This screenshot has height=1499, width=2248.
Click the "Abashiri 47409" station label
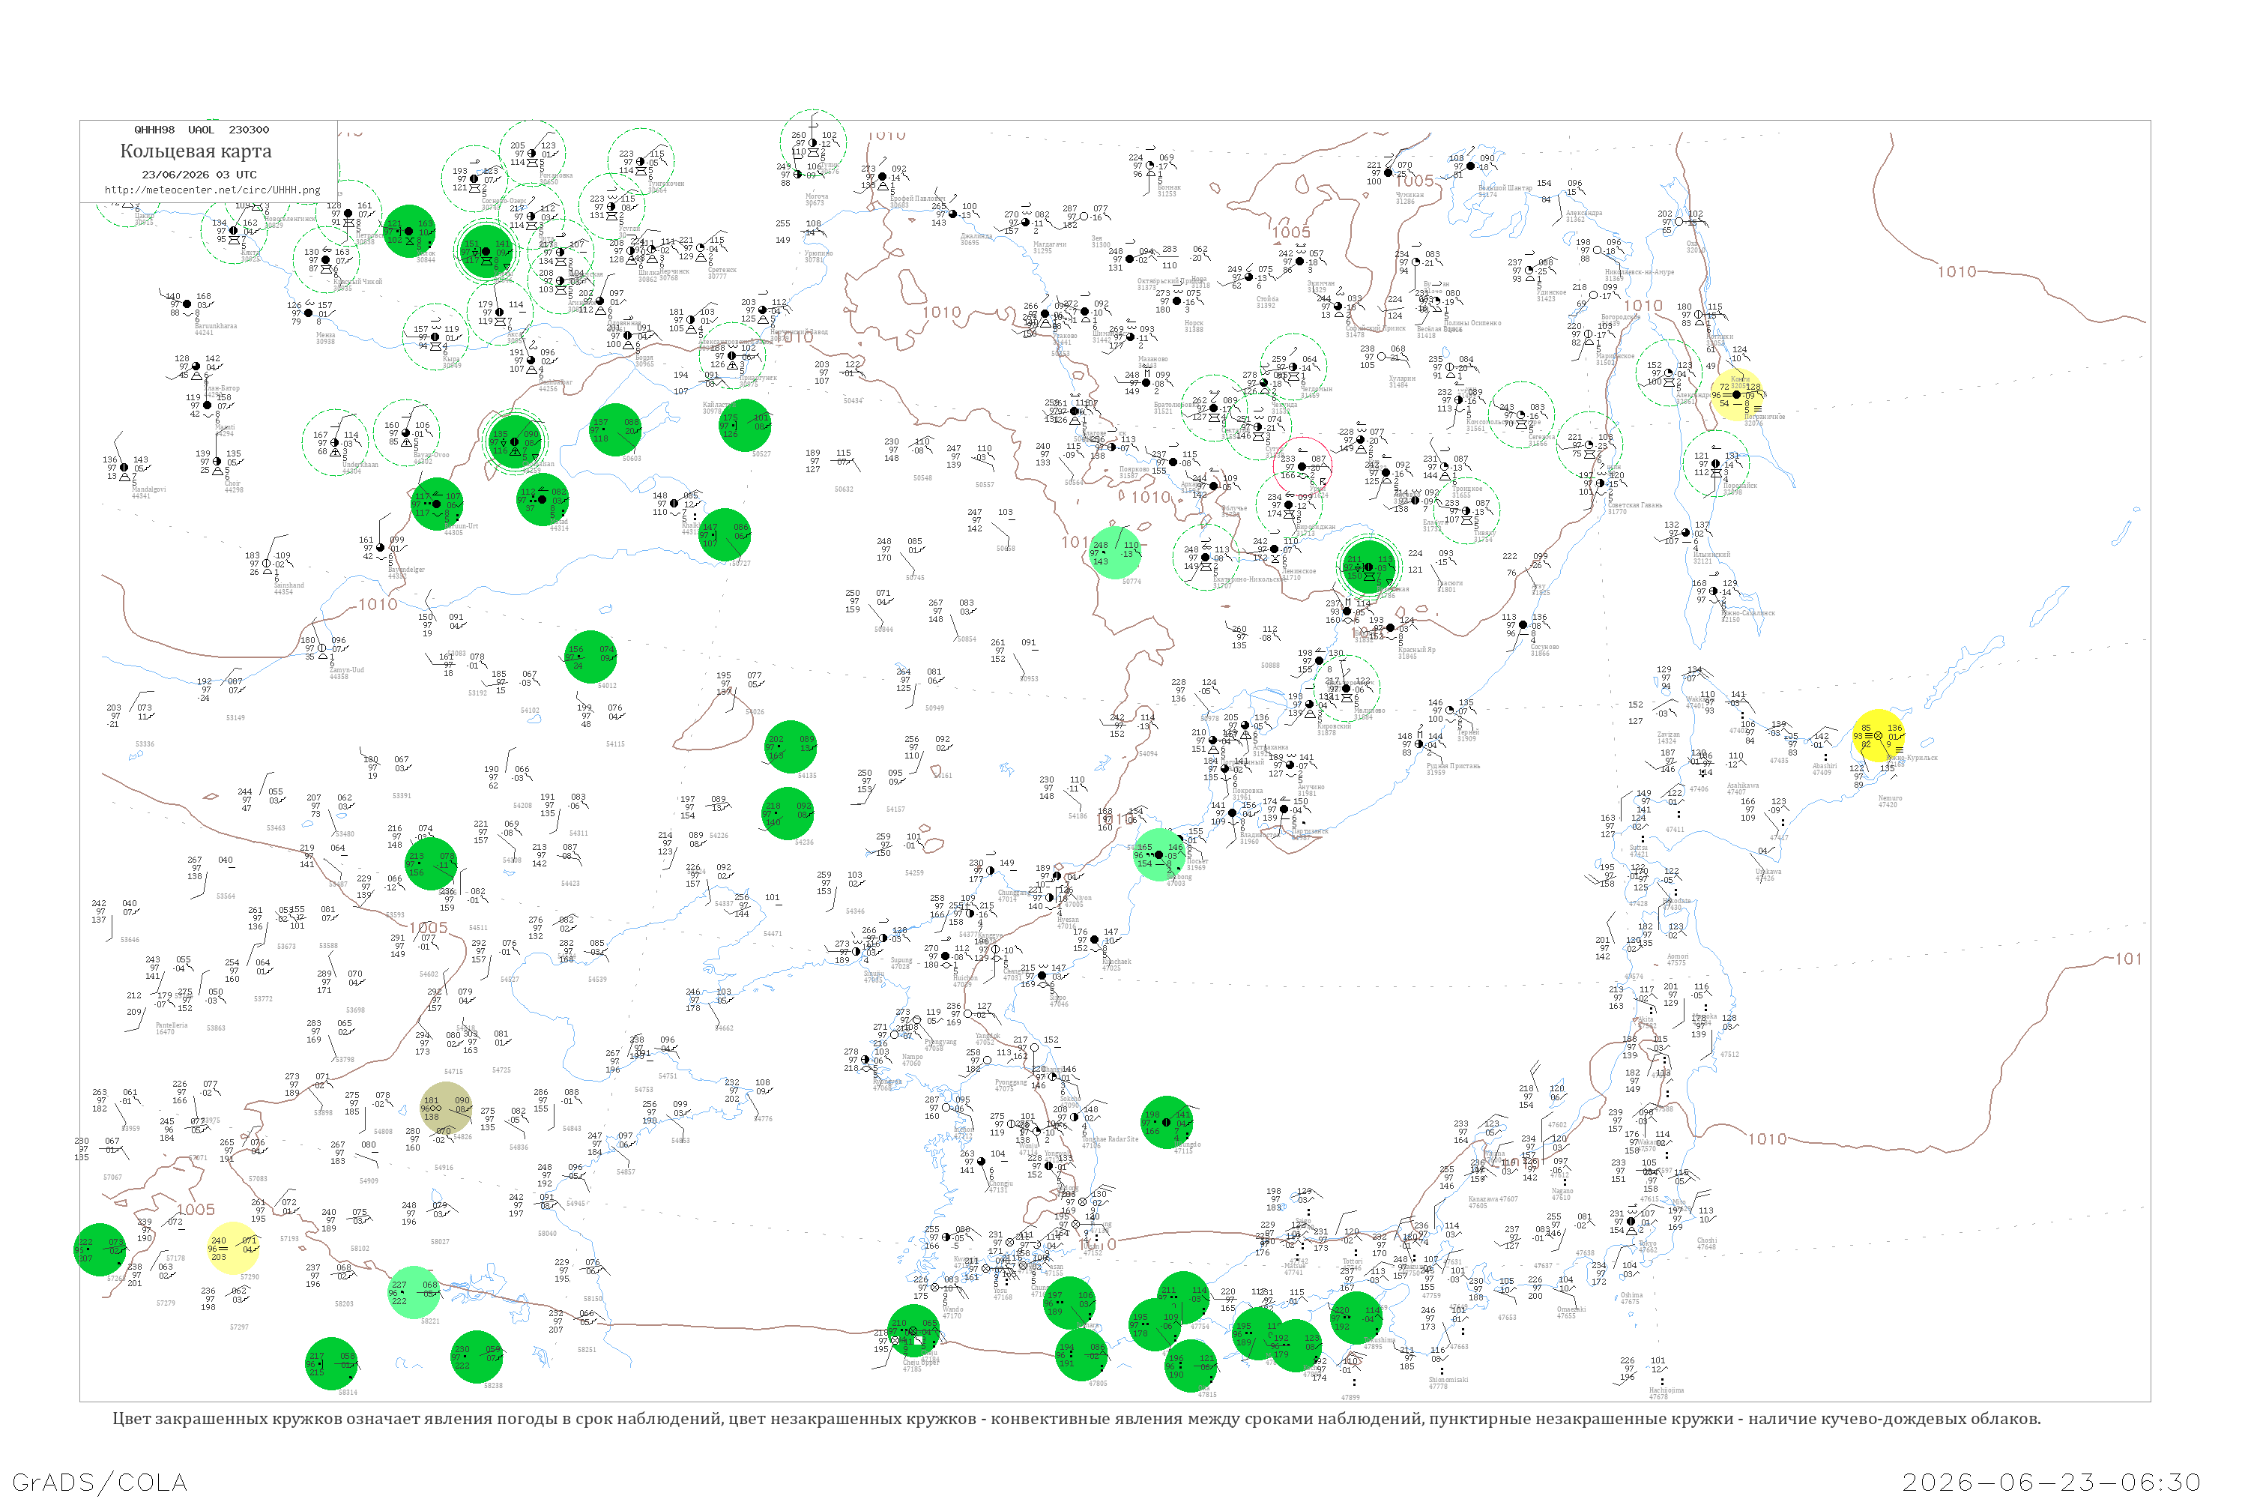click(1824, 769)
